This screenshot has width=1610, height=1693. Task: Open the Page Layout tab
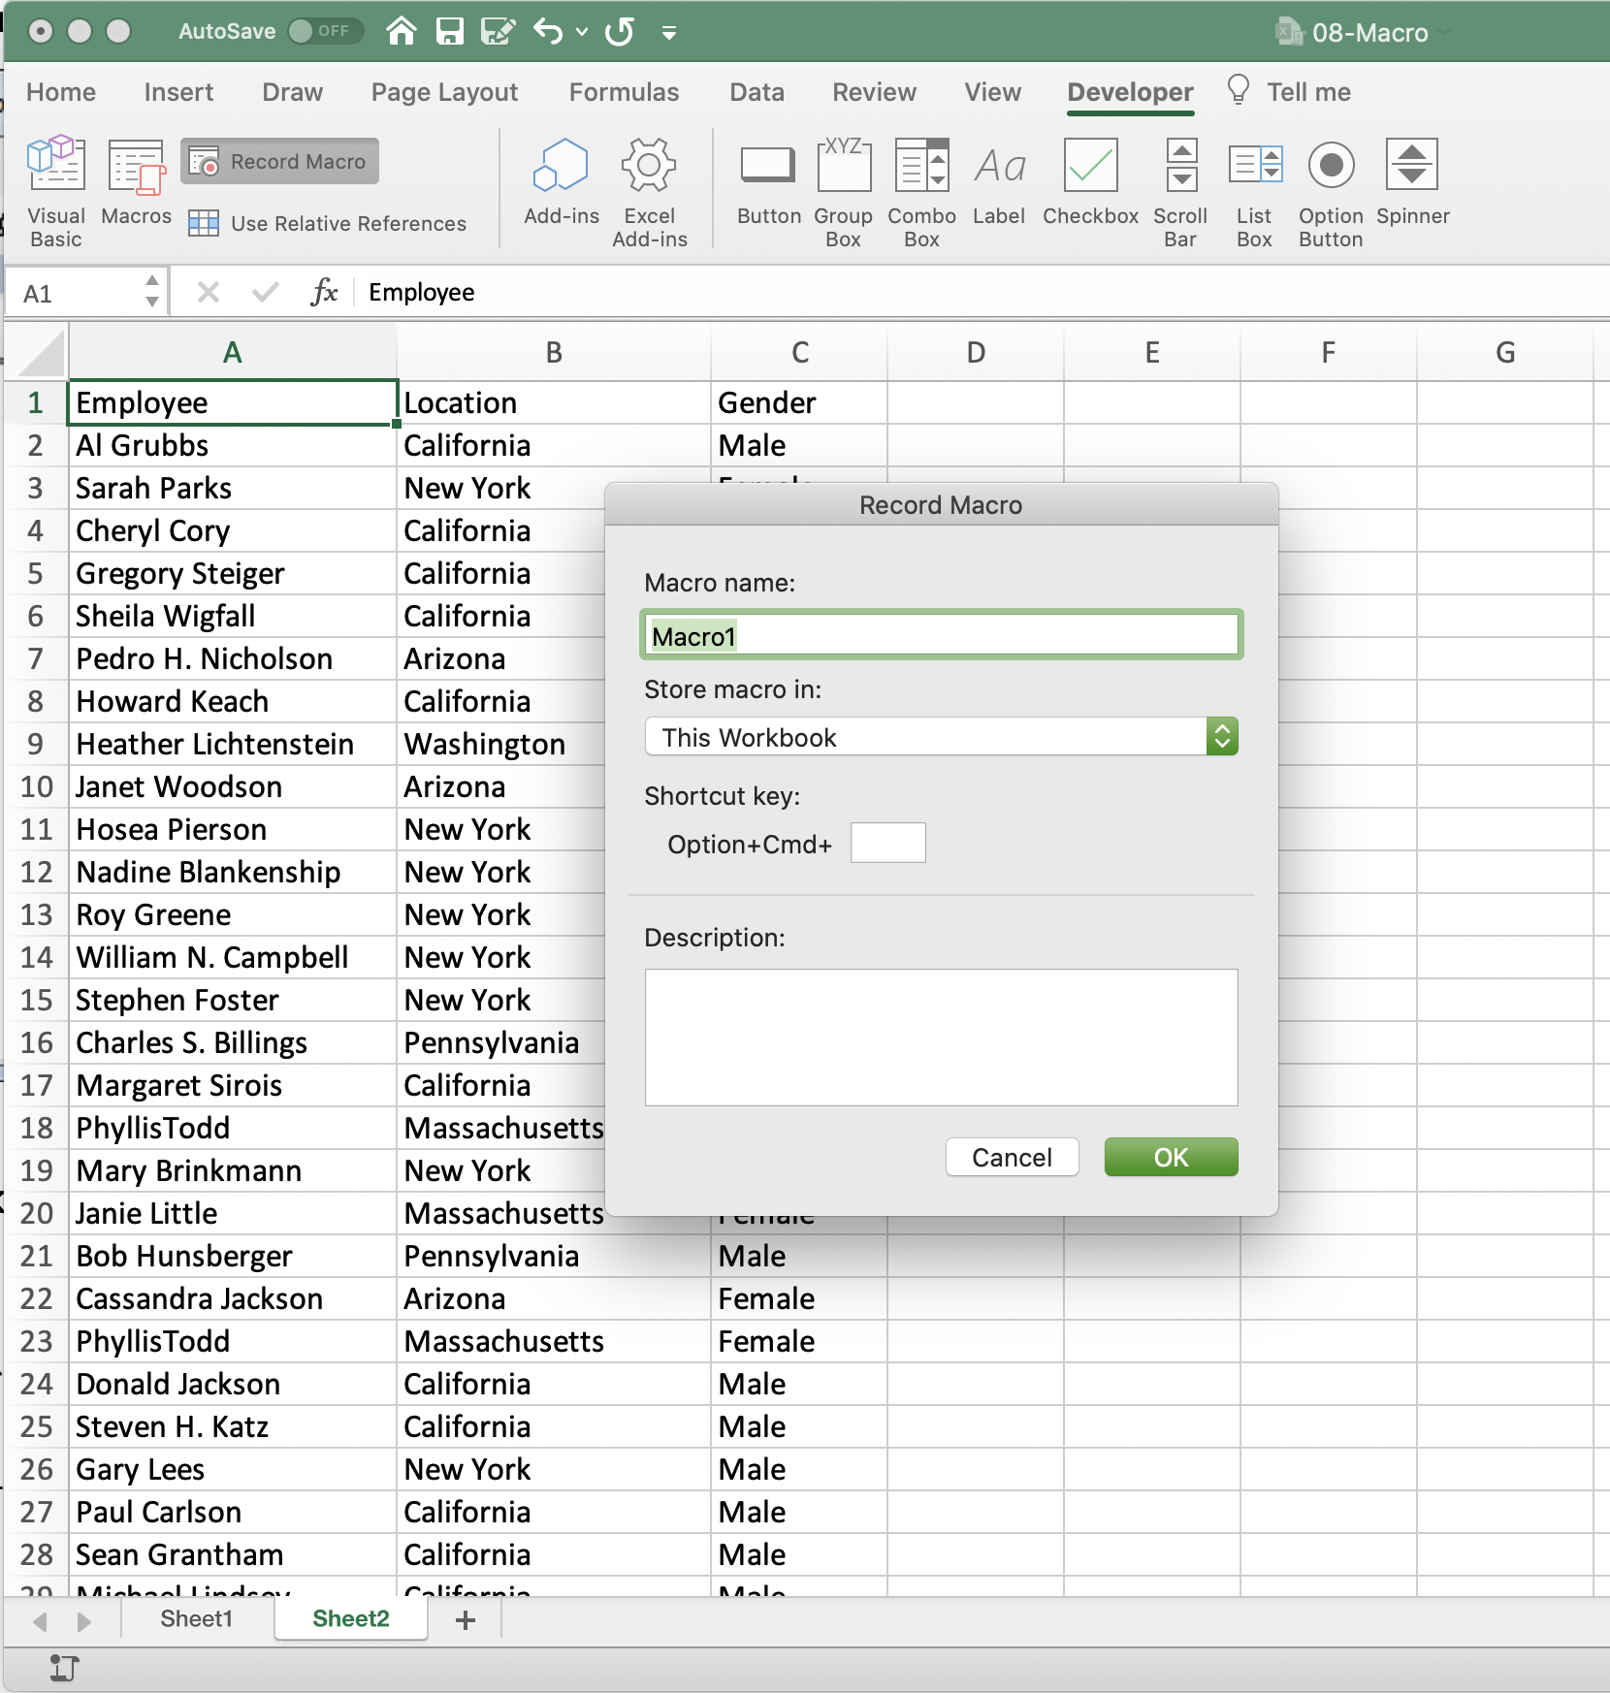444,92
